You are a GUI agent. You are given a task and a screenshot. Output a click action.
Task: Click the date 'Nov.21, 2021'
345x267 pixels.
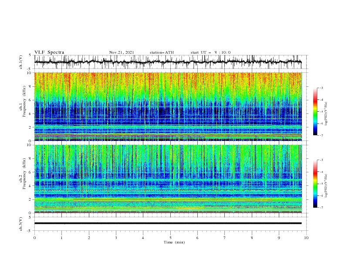click(x=122, y=52)
